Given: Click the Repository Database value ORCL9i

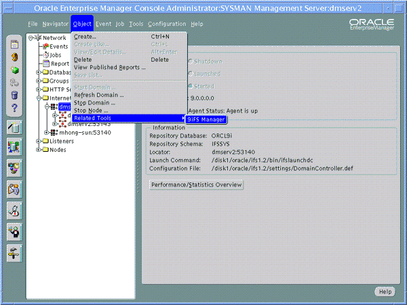Looking at the screenshot, I should tap(222, 136).
